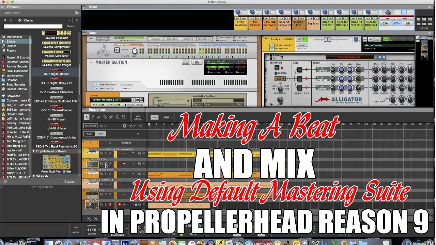Open Advanced MIDI tab on Hardware Interface

point(204,39)
